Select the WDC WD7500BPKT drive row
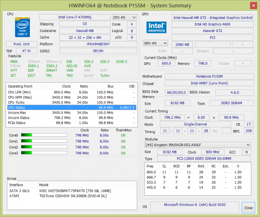Image resolution: width=260 pixels, height=217 pixels. click(72, 191)
